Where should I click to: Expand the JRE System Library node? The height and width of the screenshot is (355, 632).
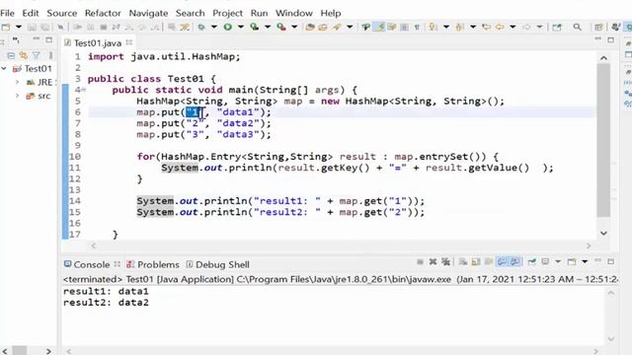[x=18, y=82]
